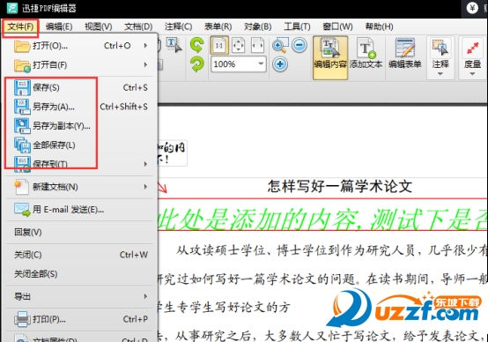
Task: Click the document title 怎样写好一篇学术论文
Action: (340, 187)
